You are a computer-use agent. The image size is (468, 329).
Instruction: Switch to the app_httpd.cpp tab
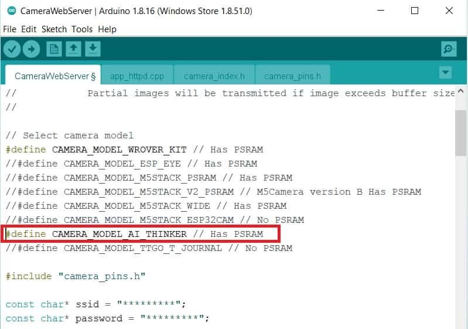pyautogui.click(x=137, y=76)
